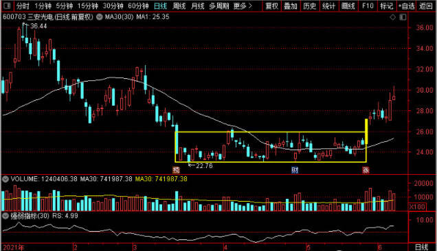Screen dimensions: 437x251
Task: Open the VOLUME indicator dropdown icon
Action: [5, 179]
